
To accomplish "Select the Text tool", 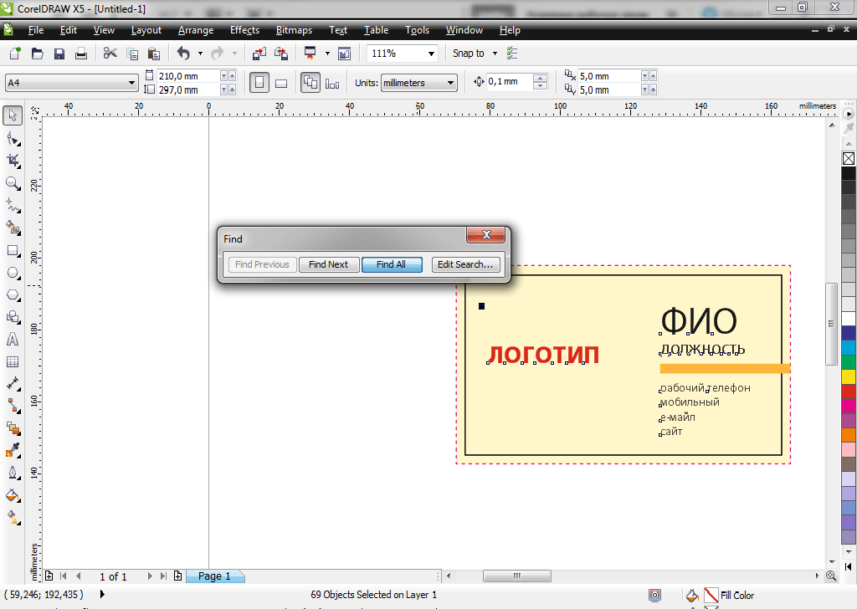I will pos(13,340).
